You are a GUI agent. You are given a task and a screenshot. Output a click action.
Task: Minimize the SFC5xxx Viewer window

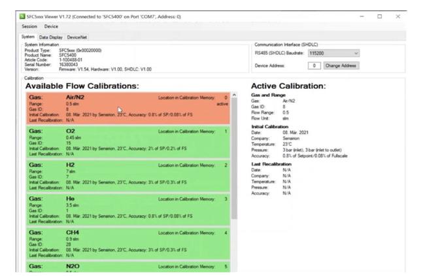[x=363, y=16]
